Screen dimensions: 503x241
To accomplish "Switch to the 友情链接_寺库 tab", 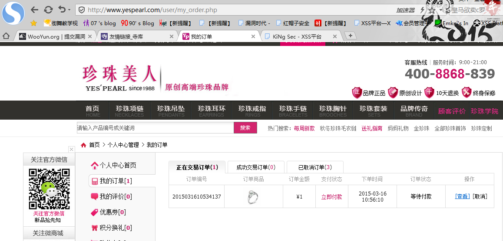I will click(x=137, y=36).
